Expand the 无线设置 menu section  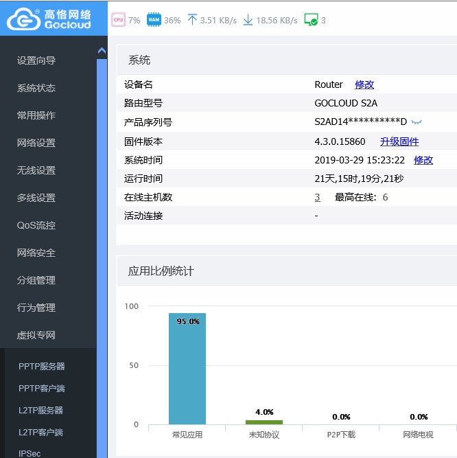coord(36,170)
